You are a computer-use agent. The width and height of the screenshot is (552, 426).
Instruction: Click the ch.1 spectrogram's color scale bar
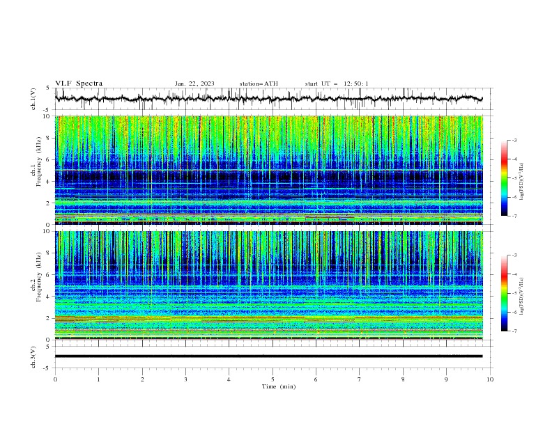[x=504, y=178]
